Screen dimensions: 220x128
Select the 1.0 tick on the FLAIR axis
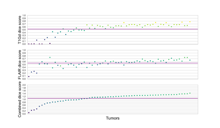(24, 50)
